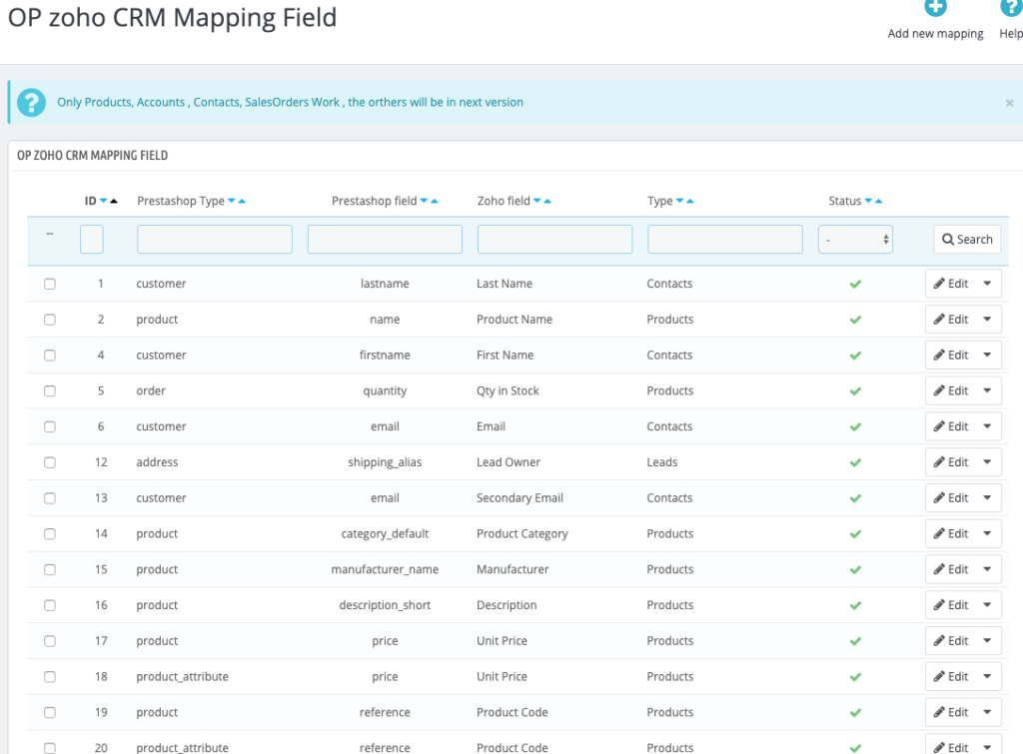Sort ID column ascending arrow
This screenshot has width=1023, height=754.
pyautogui.click(x=114, y=201)
